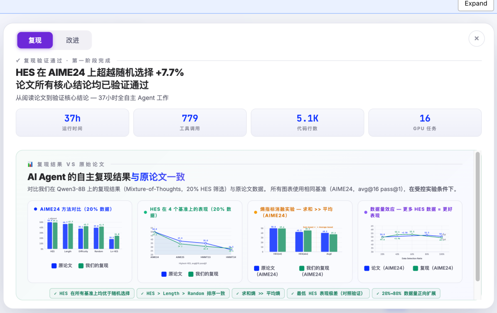Click the 最低 HES 表现极差 (对照验证) tag

328,293
